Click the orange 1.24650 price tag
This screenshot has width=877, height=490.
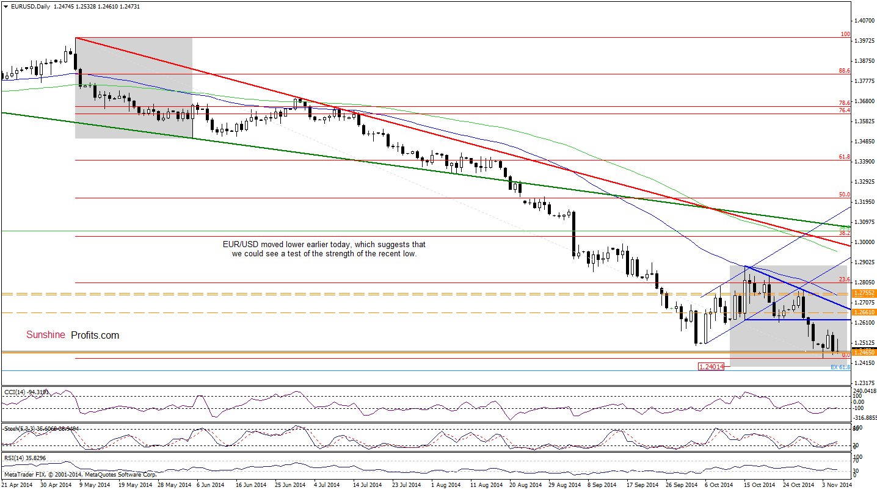click(x=865, y=352)
